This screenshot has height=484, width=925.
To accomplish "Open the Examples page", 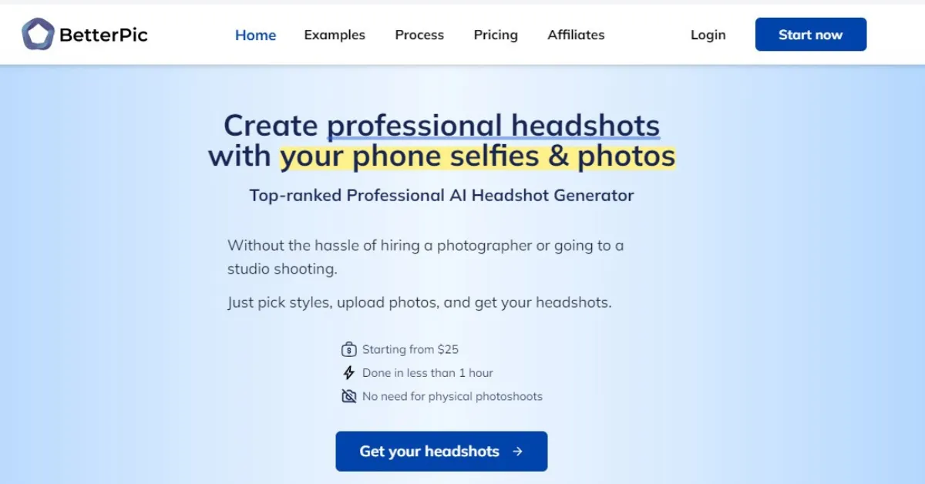I will click(x=335, y=35).
